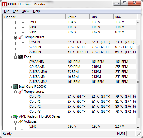Click the Fans group label
143x138 pixels.
tap(28, 57)
